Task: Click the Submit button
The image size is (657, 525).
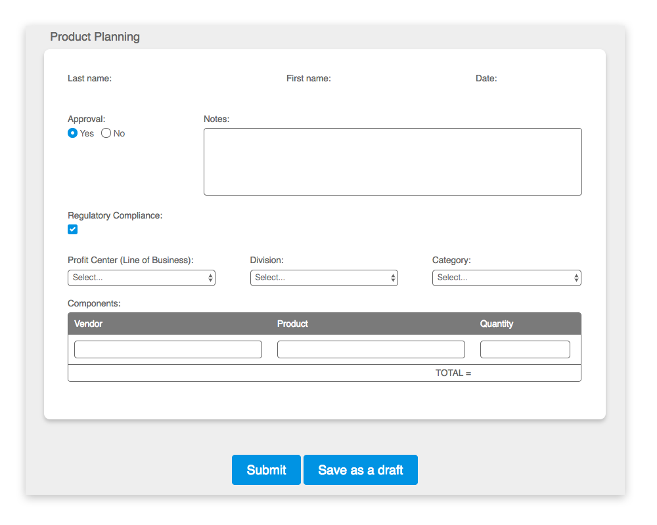Action: click(x=266, y=470)
